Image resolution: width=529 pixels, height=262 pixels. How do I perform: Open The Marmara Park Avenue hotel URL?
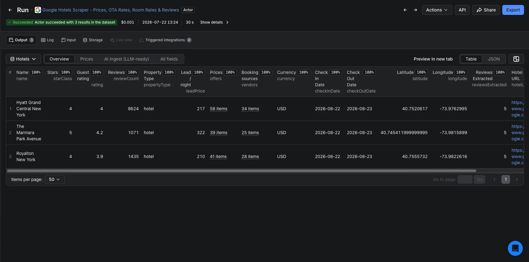(518, 133)
